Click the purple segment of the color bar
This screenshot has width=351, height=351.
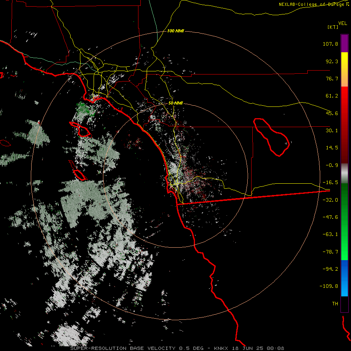coord(344,44)
